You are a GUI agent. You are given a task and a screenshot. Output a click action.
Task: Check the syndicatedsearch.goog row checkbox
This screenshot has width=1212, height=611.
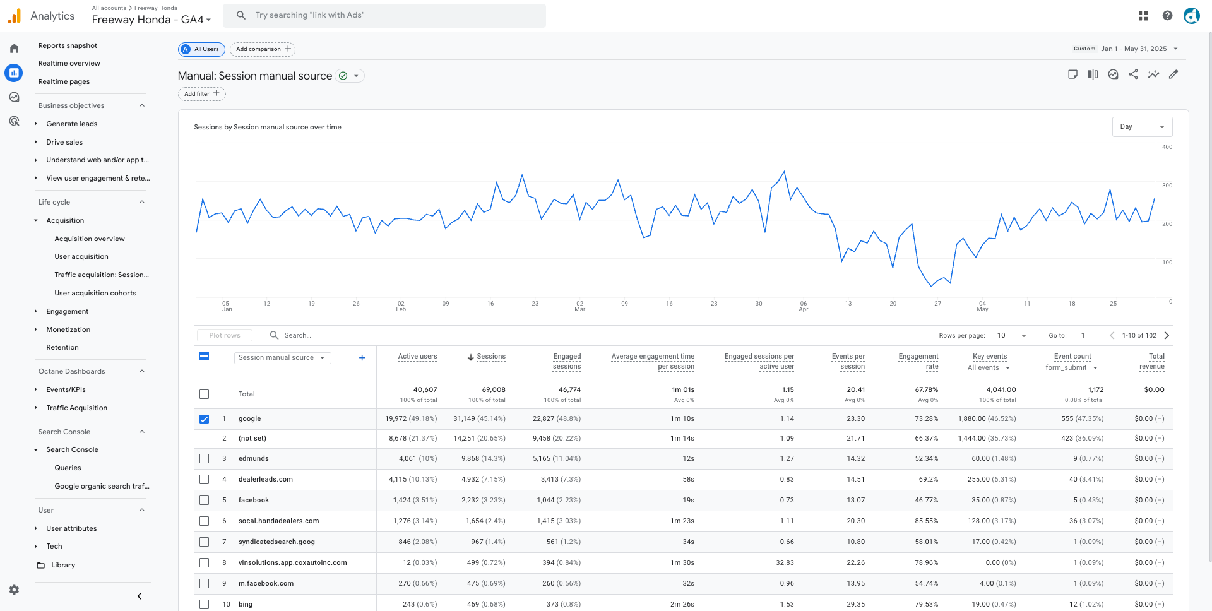coord(204,542)
